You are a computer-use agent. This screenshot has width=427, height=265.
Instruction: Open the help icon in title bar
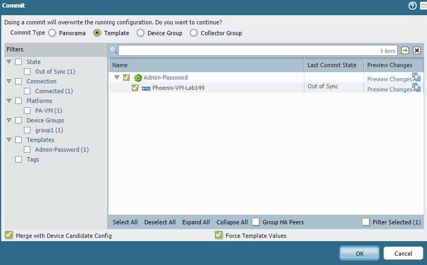point(412,5)
